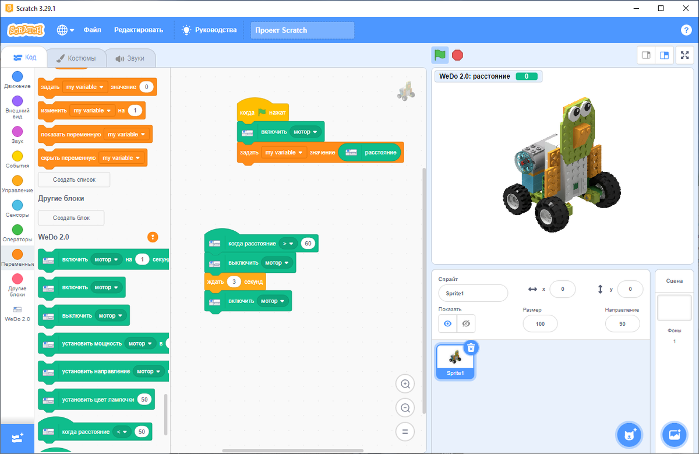Open comparison dropdown in workspace когда расстояние block

(288, 243)
